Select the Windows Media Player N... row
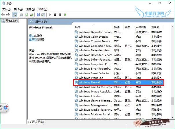This screenshot has height=129, width=175. (x=119, y=110)
